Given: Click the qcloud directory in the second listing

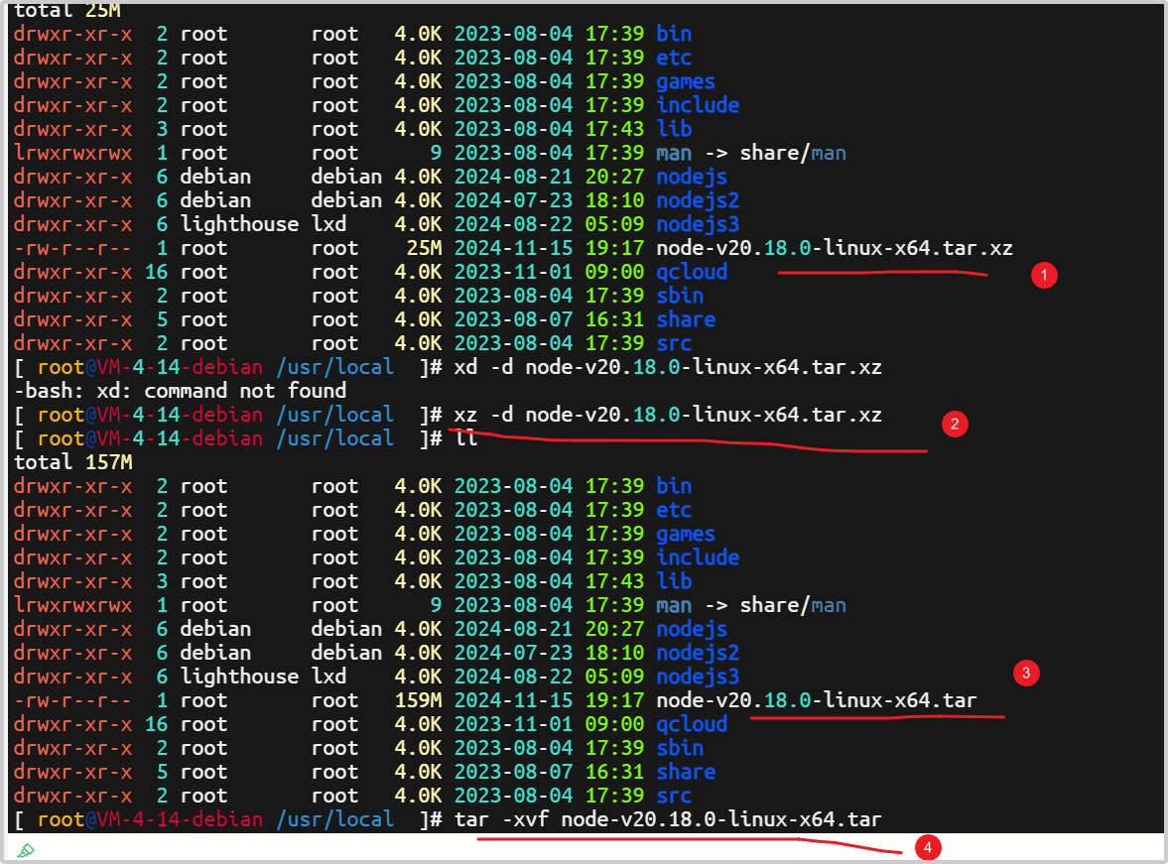Looking at the screenshot, I should tap(691, 724).
